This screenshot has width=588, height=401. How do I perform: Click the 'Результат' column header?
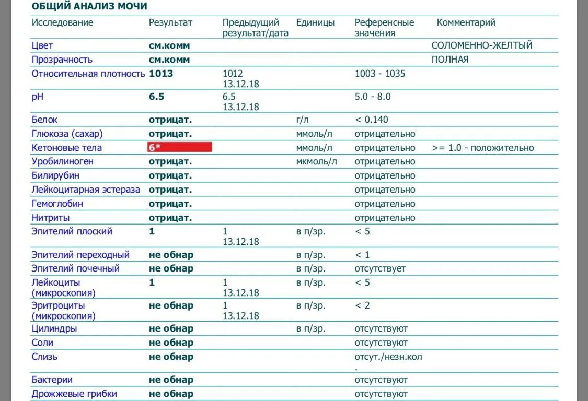click(x=170, y=22)
